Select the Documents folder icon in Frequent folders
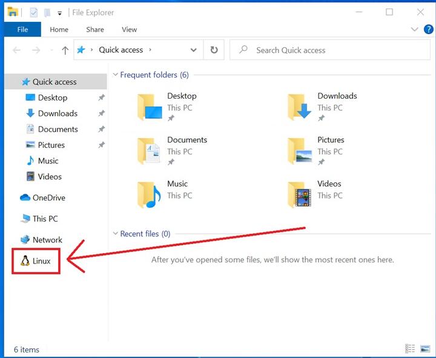The height and width of the screenshot is (358, 436). 149,150
